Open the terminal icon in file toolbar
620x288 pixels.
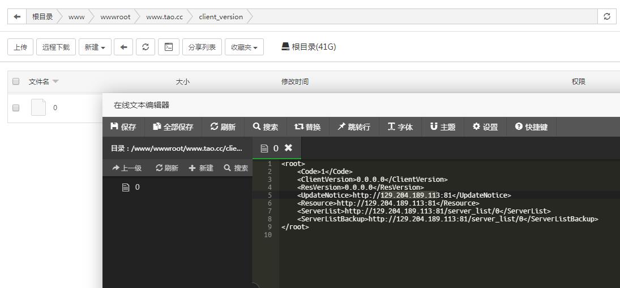click(x=168, y=47)
